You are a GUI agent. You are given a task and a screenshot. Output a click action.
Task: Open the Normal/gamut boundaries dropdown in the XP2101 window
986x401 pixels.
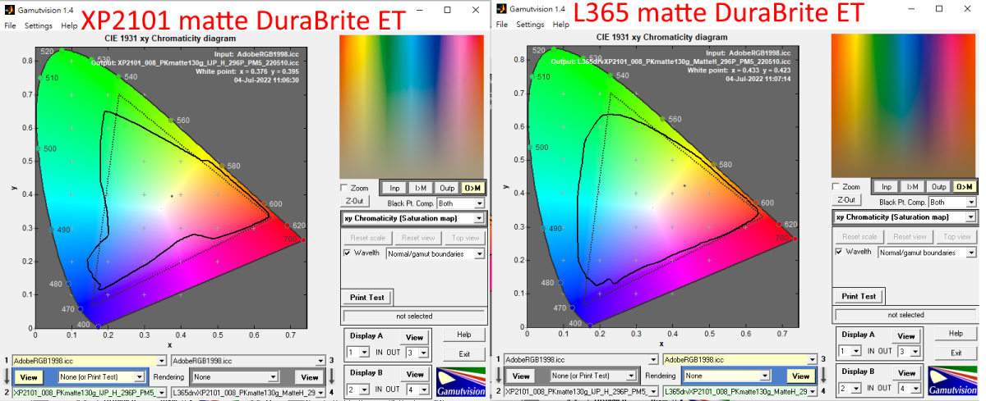point(479,254)
